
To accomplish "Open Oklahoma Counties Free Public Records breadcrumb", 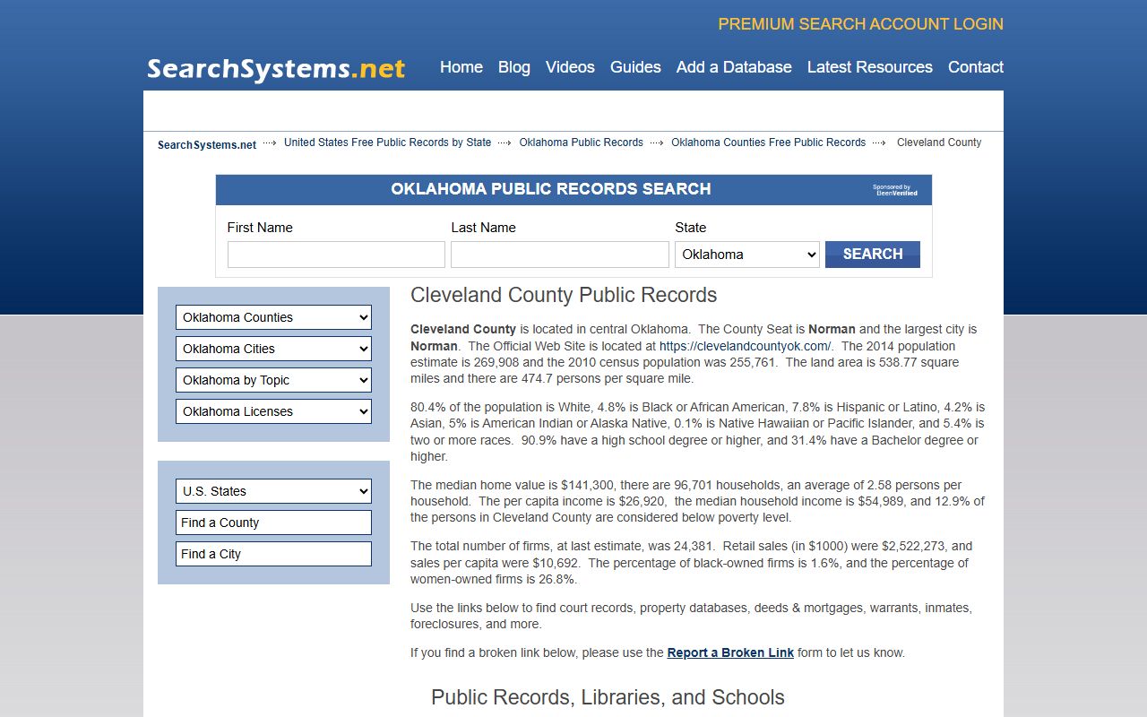I will point(768,143).
